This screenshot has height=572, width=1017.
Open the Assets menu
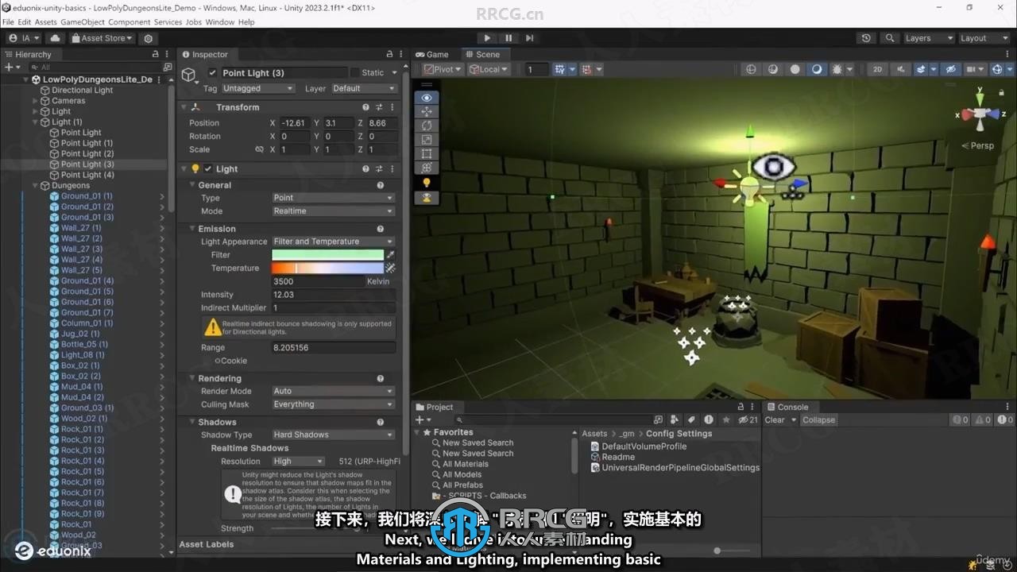click(x=46, y=22)
